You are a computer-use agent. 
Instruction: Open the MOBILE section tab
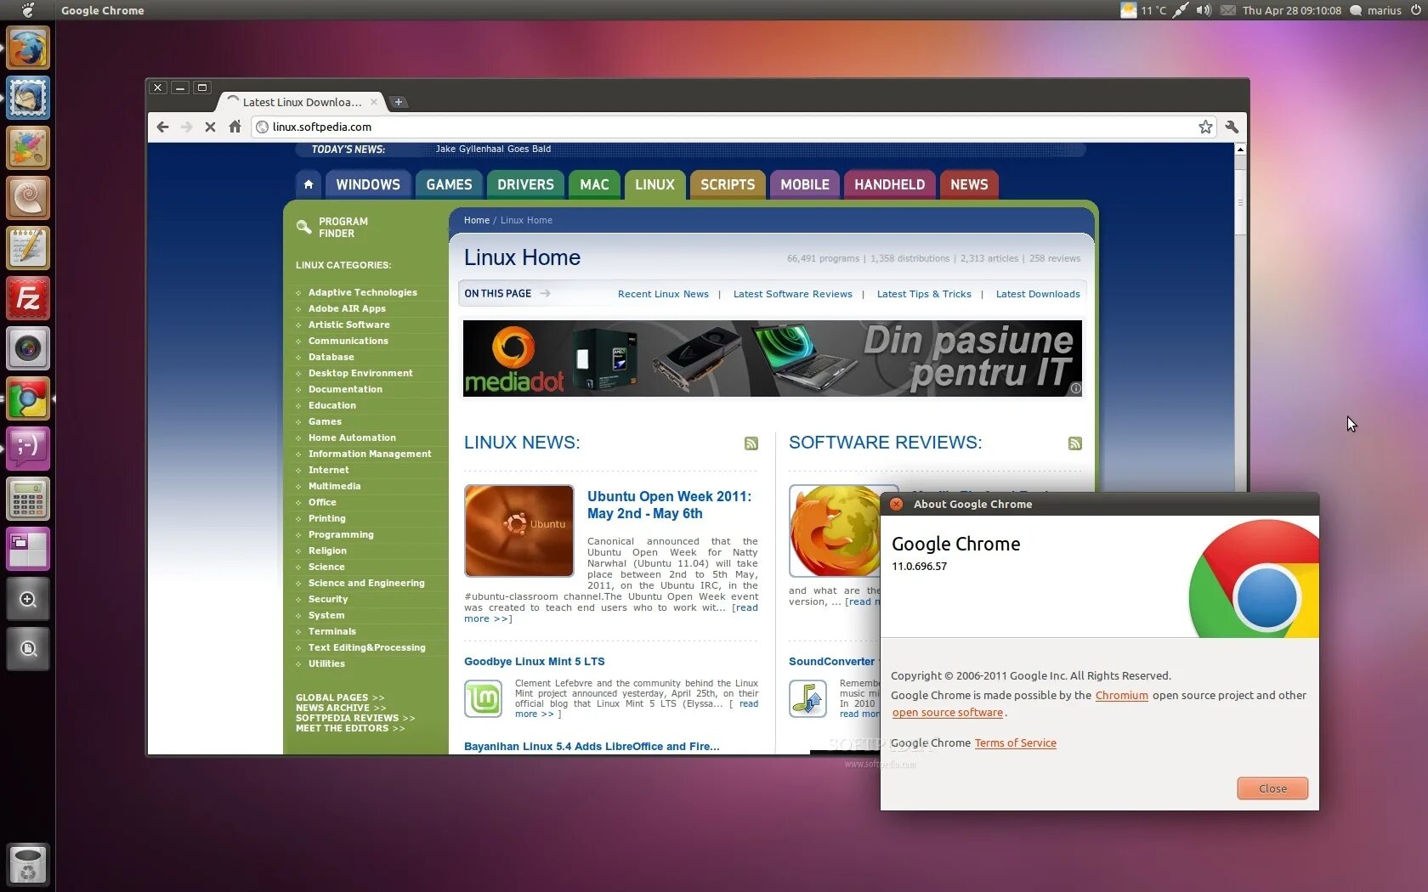coord(805,184)
